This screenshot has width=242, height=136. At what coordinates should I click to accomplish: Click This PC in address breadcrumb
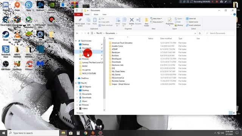point(99,33)
